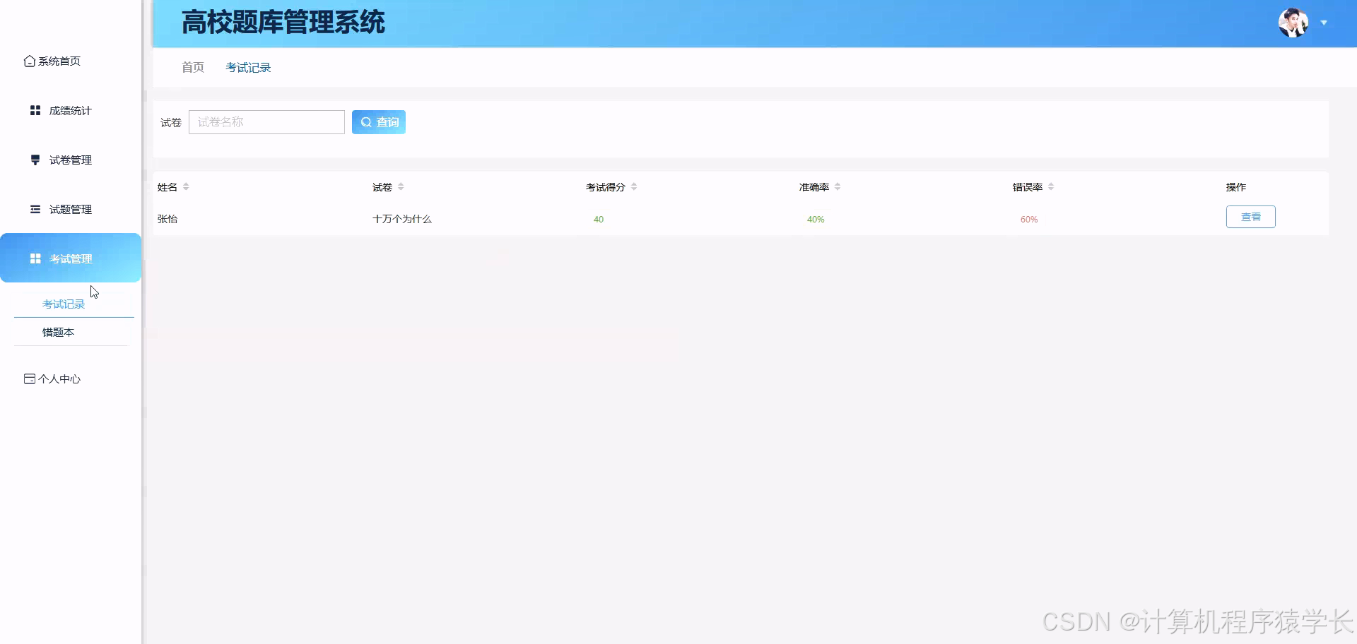Click the user avatar picture
The height and width of the screenshot is (644, 1357).
(x=1293, y=23)
